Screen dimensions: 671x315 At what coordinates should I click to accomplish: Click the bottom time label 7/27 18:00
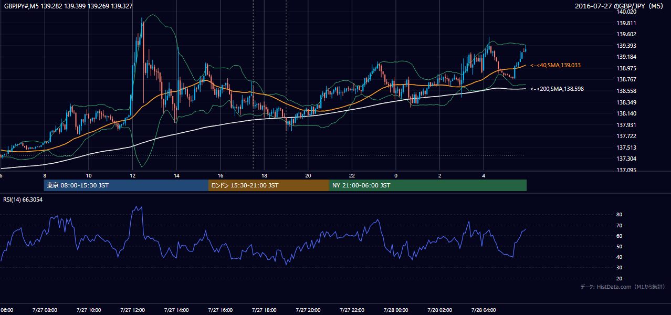click(x=264, y=310)
